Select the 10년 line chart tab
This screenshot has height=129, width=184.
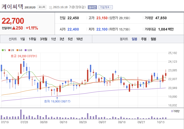point(79,39)
